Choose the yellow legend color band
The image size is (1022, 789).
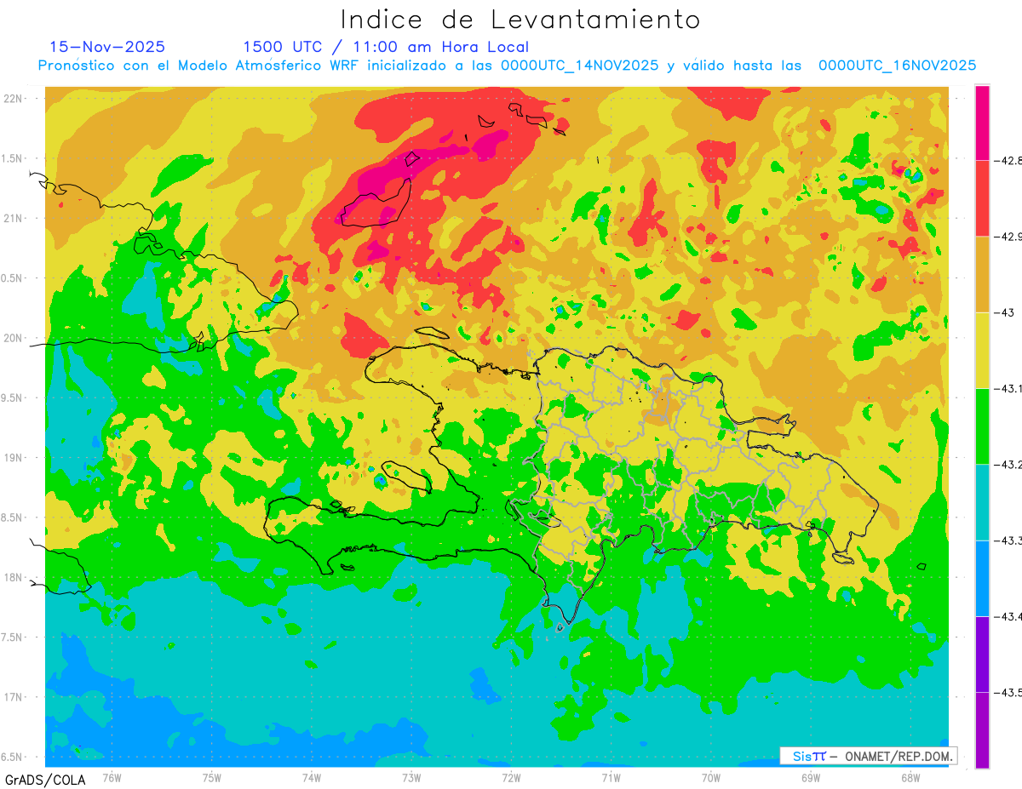982,350
